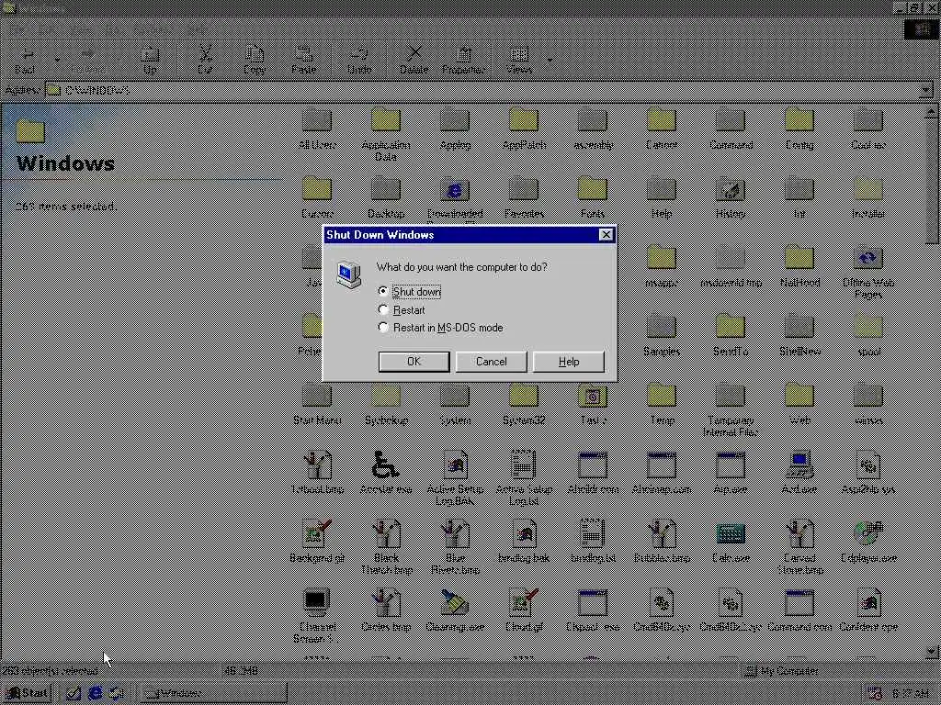The image size is (941, 705).
Task: Click the Views toolbar button
Action: [519, 61]
